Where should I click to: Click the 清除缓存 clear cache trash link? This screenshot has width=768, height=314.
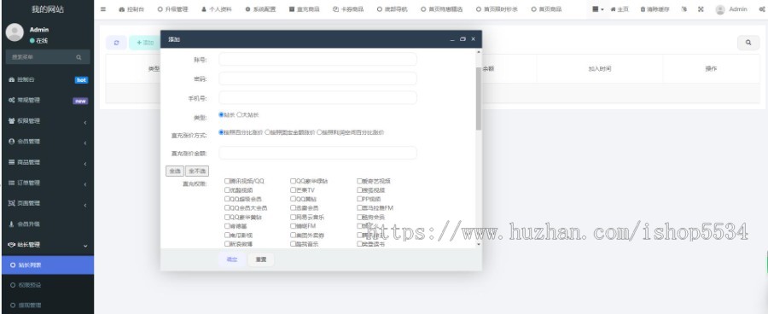click(655, 9)
